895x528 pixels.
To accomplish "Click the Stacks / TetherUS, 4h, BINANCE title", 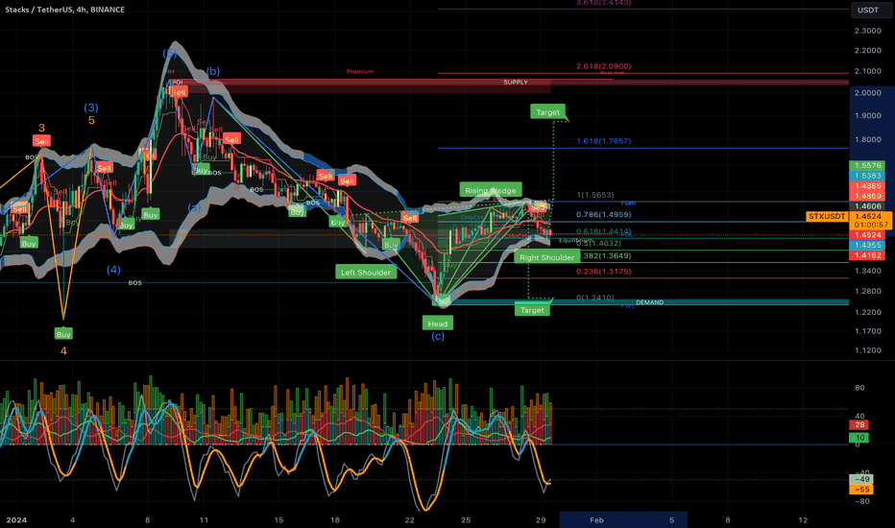I will (x=64, y=10).
